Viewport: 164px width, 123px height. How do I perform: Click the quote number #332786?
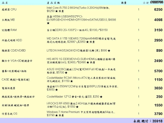click(x=157, y=2)
